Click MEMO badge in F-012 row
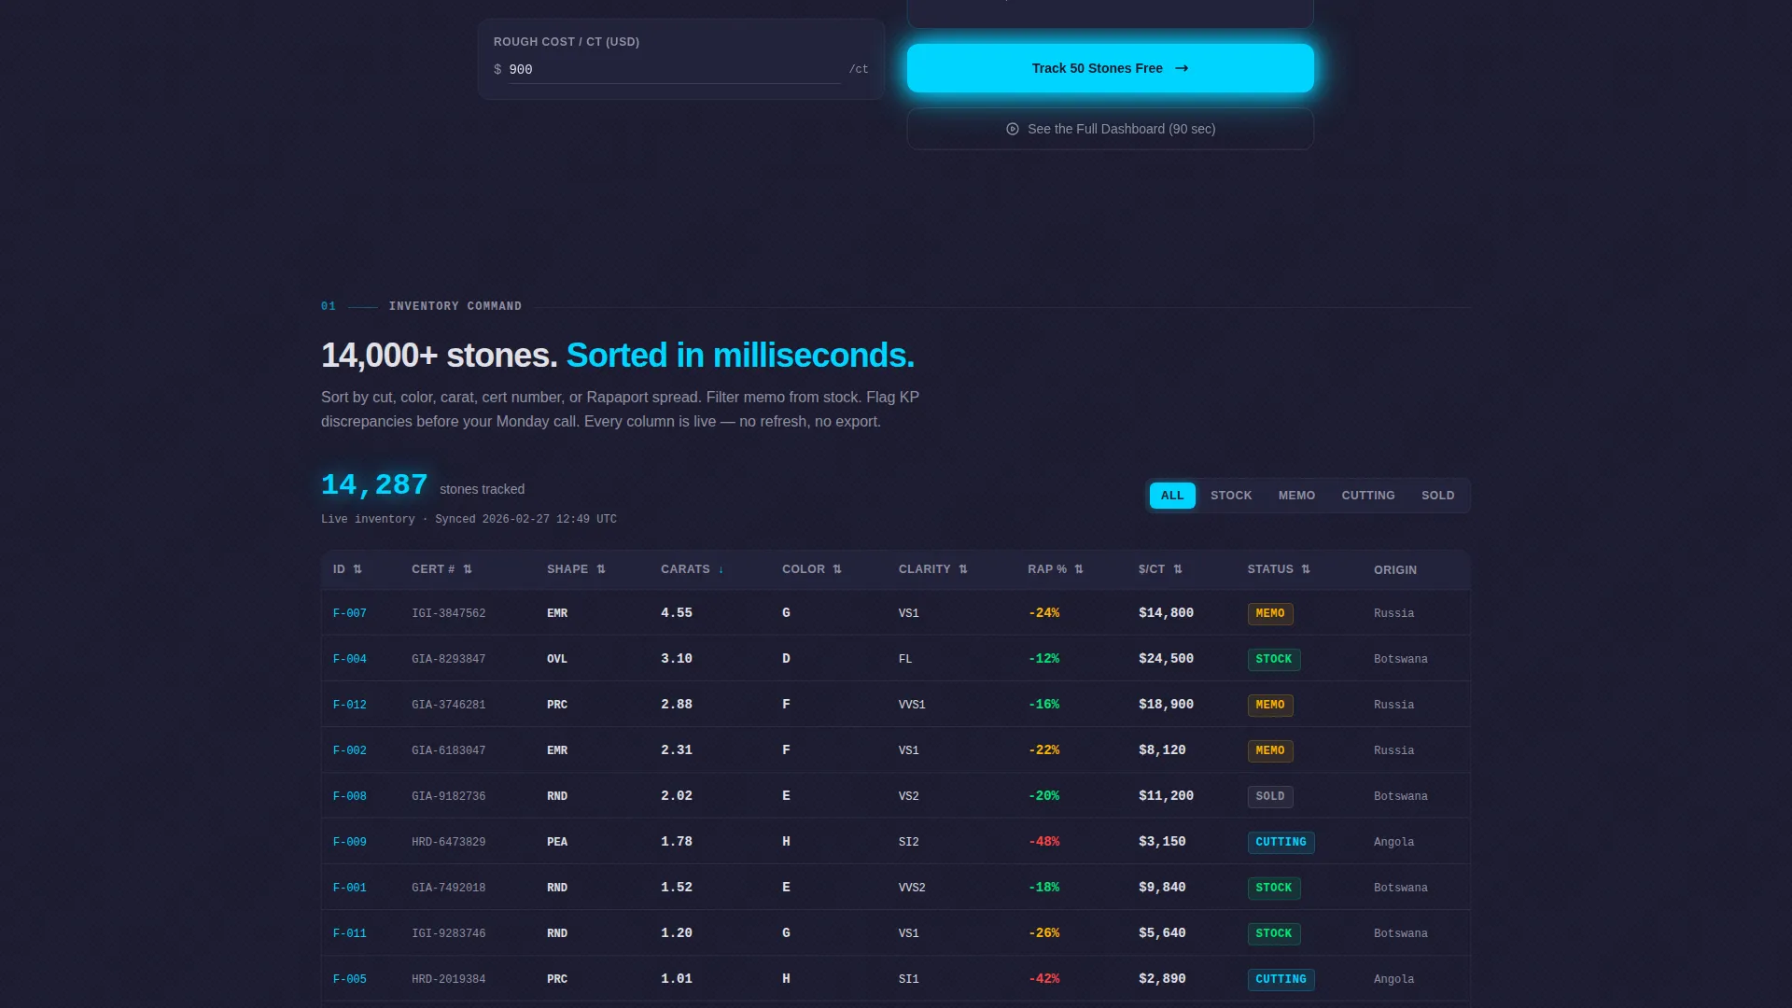Screen dimensions: 1792x1008 tap(1270, 705)
